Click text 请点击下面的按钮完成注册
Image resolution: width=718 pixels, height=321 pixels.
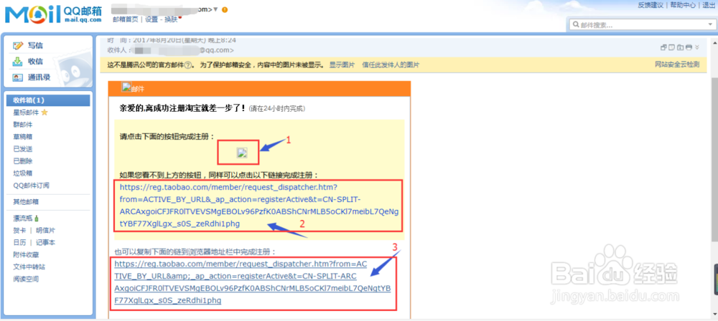point(167,136)
